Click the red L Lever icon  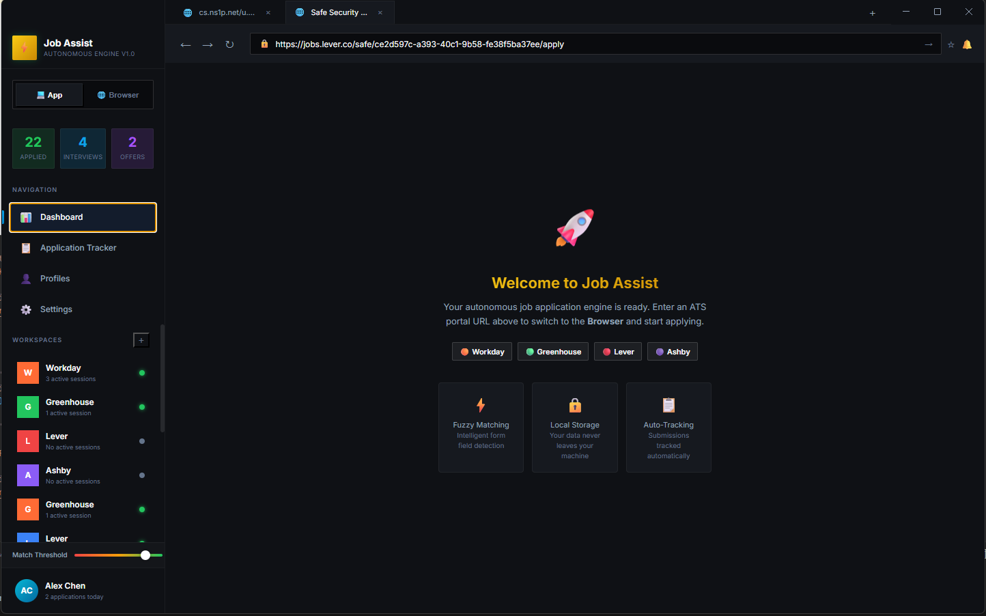(x=28, y=441)
